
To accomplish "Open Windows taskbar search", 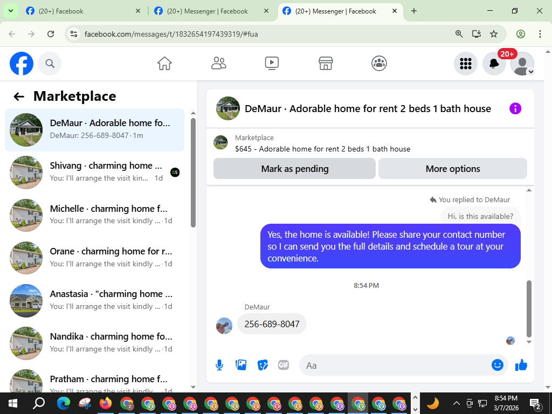I will [x=38, y=403].
